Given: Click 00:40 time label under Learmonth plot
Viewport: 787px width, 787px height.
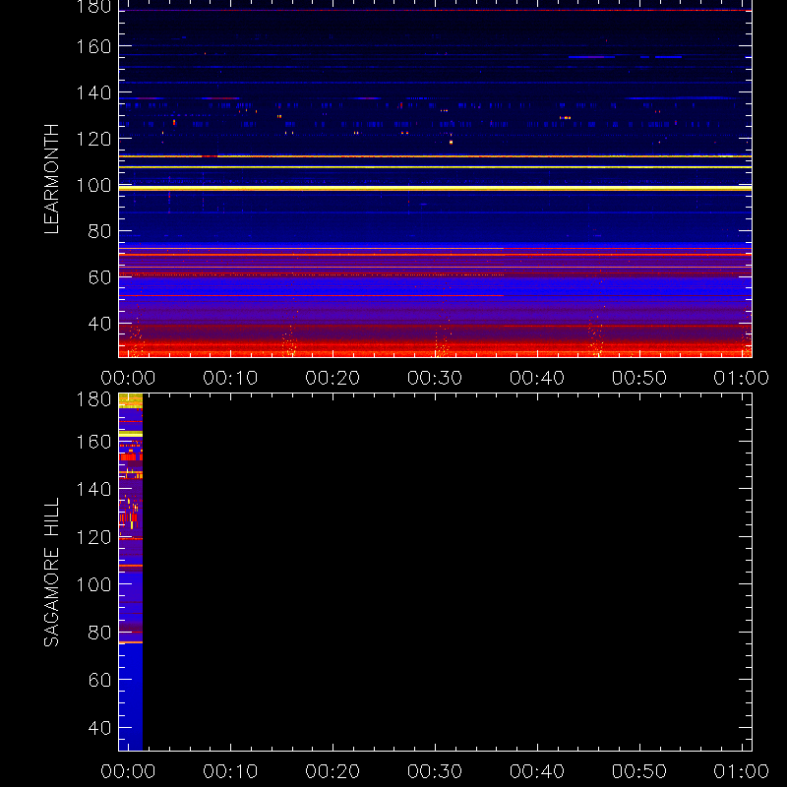Looking at the screenshot, I should click(x=537, y=378).
